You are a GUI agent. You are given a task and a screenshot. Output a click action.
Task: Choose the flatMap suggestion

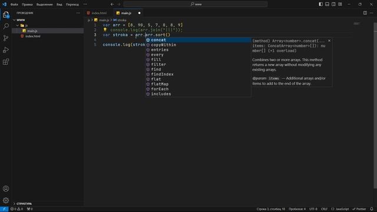coord(198,84)
